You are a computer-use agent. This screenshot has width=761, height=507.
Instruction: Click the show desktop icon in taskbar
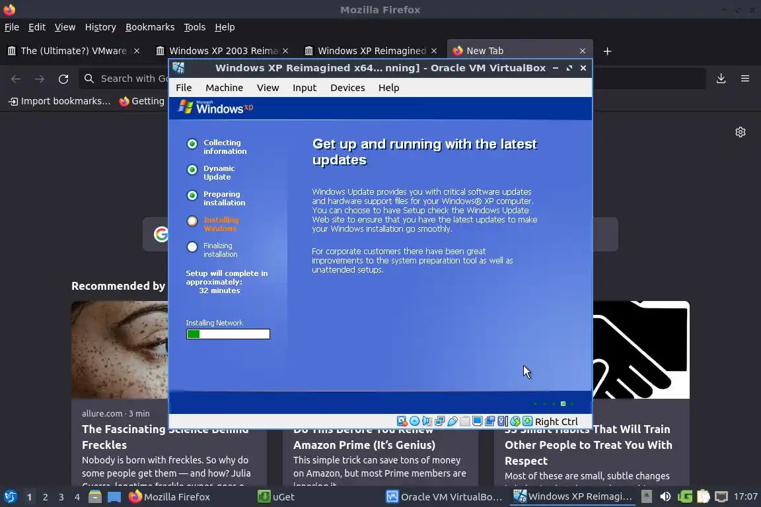point(114,497)
